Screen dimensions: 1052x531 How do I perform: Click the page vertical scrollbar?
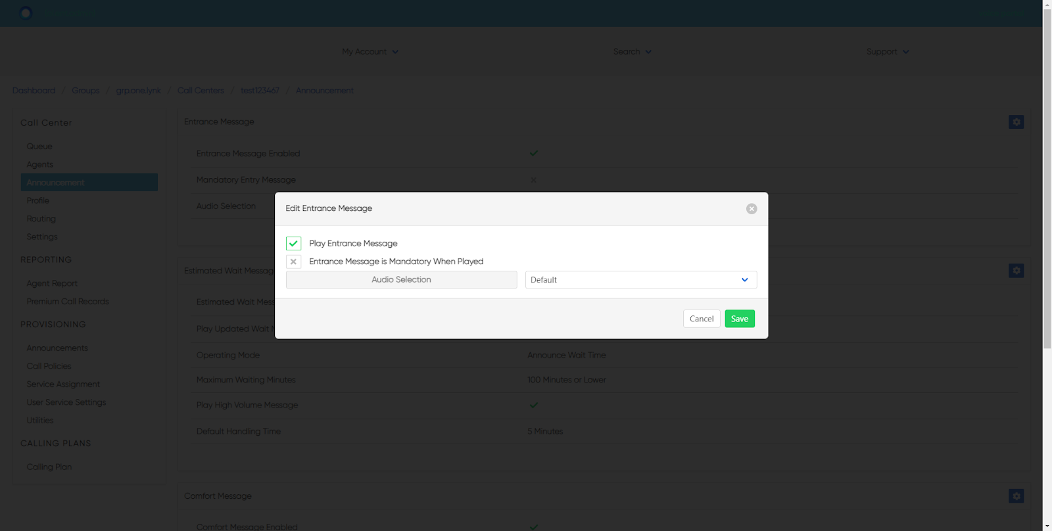tap(1047, 177)
